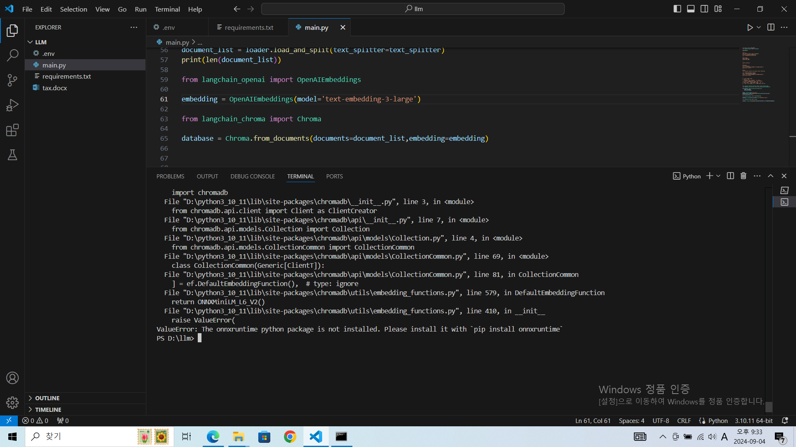Image resolution: width=796 pixels, height=447 pixels.
Task: Open tax.docx in the explorer
Action: click(x=85, y=88)
